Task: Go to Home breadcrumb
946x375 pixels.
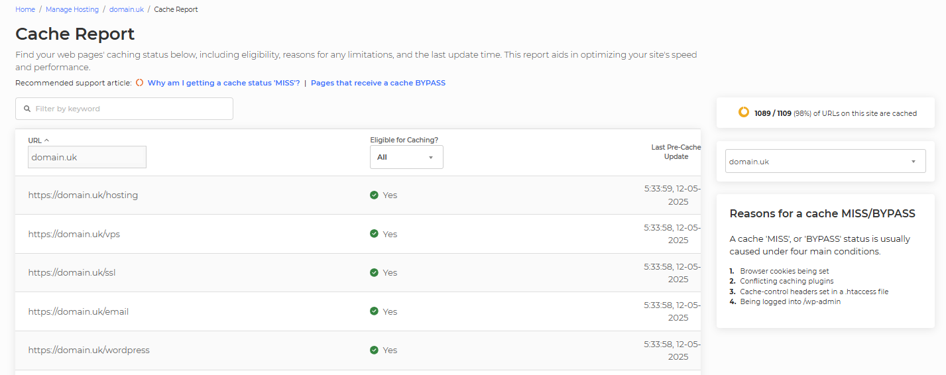Action: pyautogui.click(x=25, y=9)
